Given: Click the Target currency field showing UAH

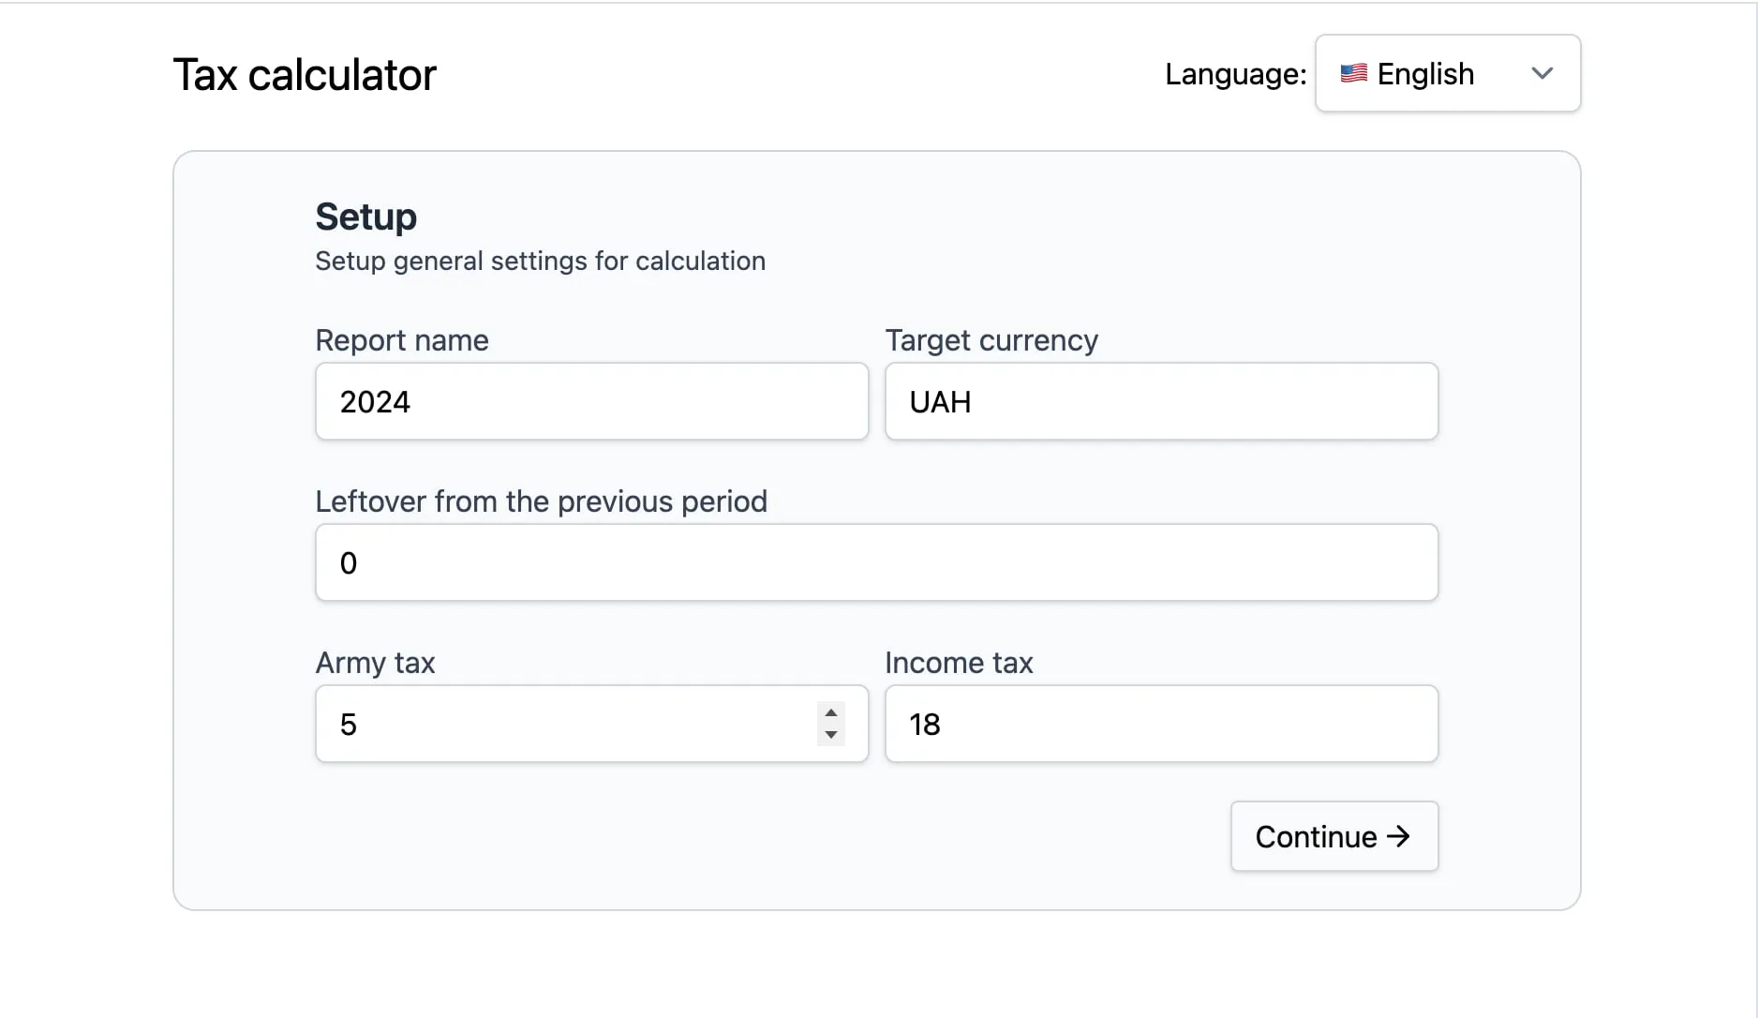Looking at the screenshot, I should point(1160,401).
